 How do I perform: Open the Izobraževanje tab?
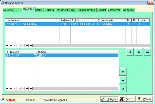tap(87, 10)
